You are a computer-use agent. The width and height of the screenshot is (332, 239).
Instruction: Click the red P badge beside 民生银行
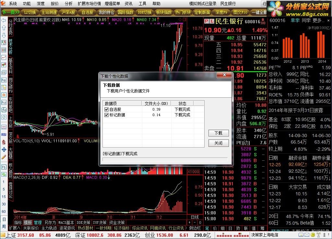pos(207,21)
